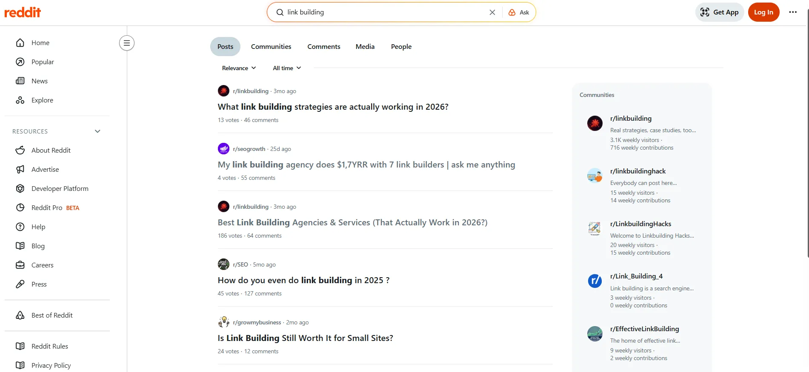
Task: Click the Ask AI icon button
Action: [519, 12]
